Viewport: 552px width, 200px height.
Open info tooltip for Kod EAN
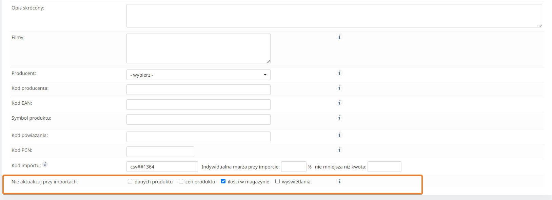coord(339,103)
